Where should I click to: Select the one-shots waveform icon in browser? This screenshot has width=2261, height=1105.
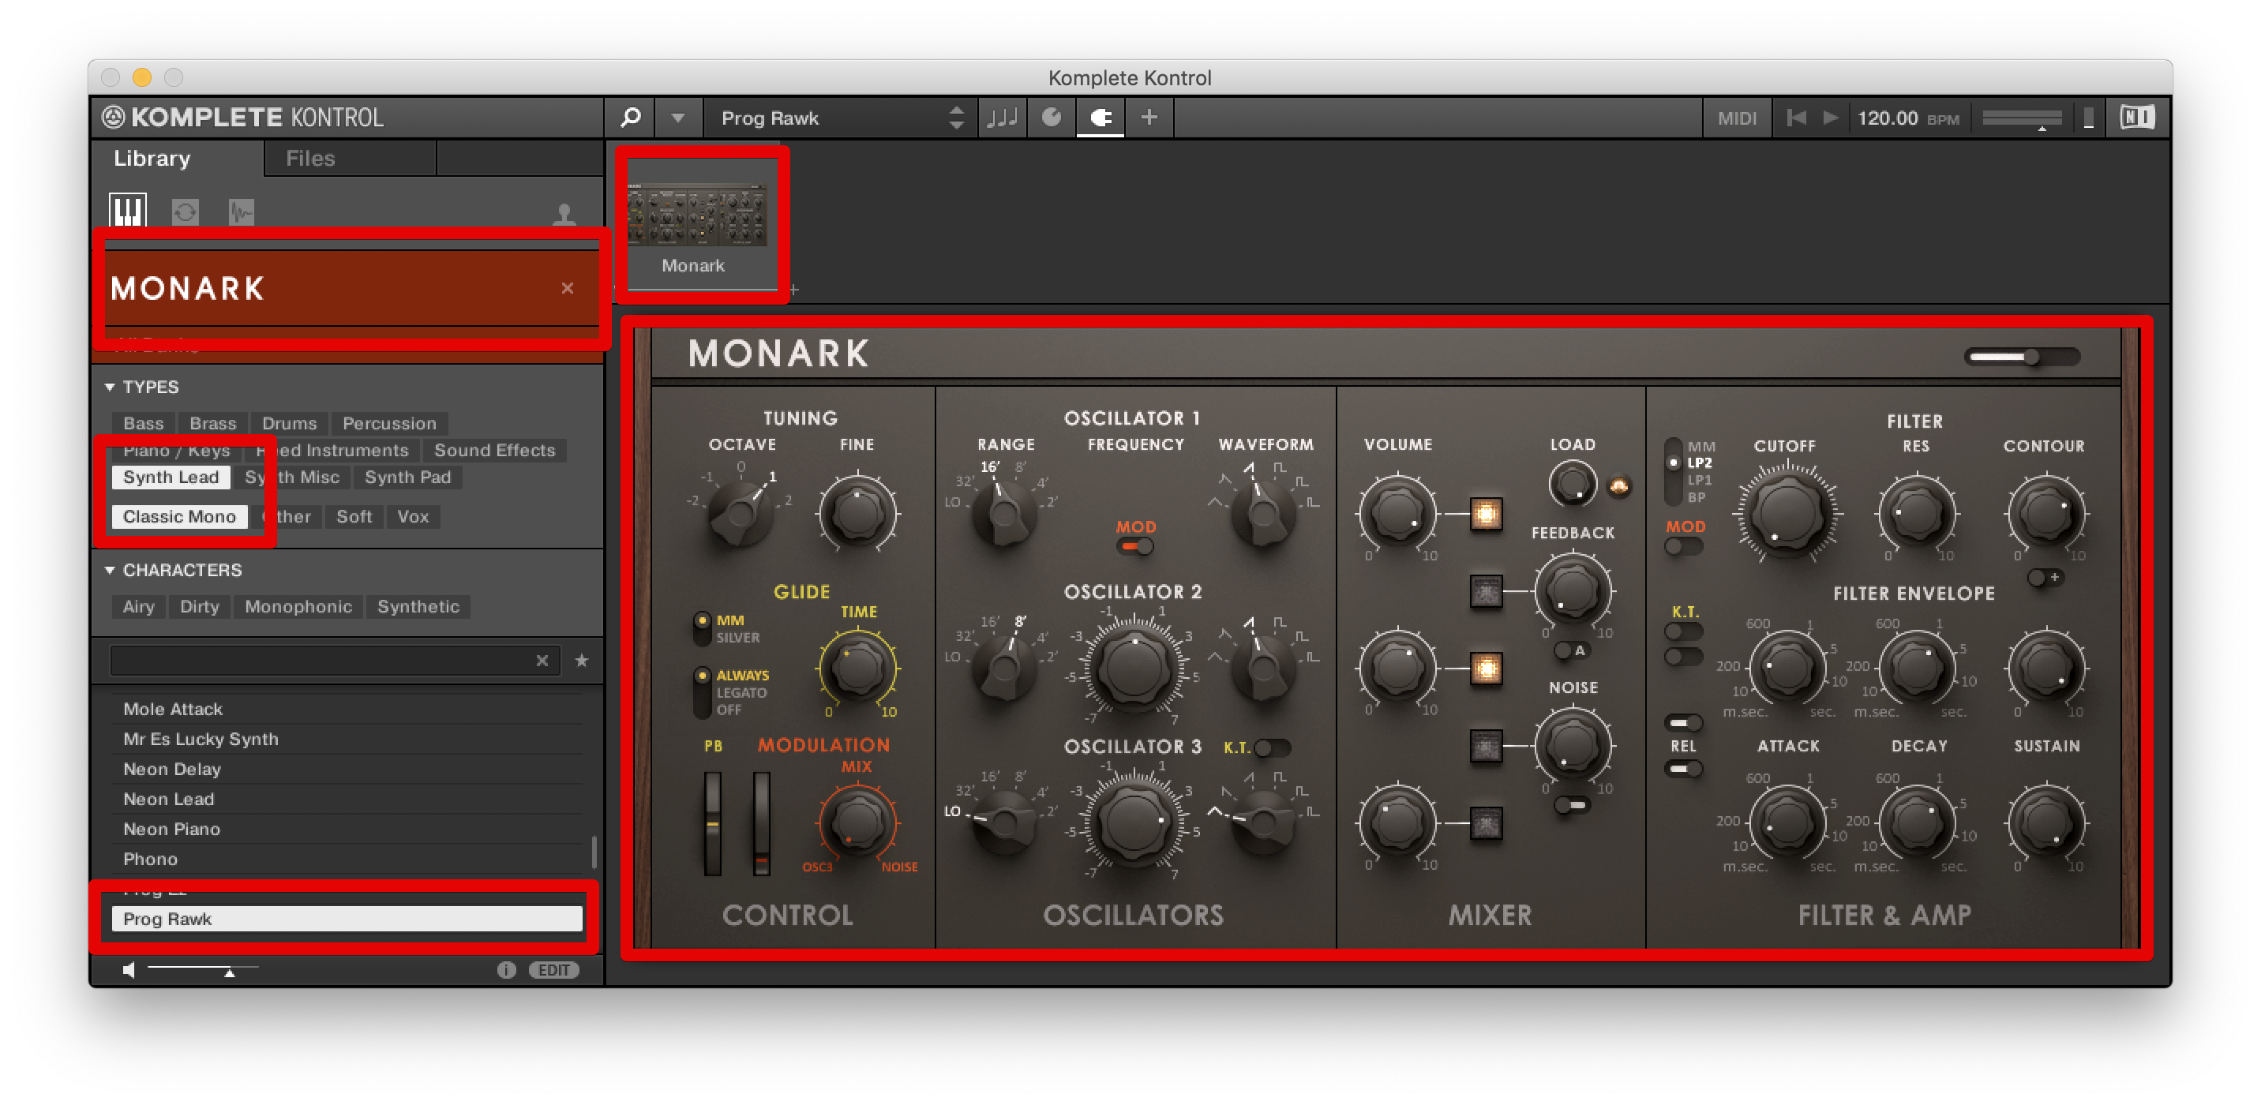(241, 212)
